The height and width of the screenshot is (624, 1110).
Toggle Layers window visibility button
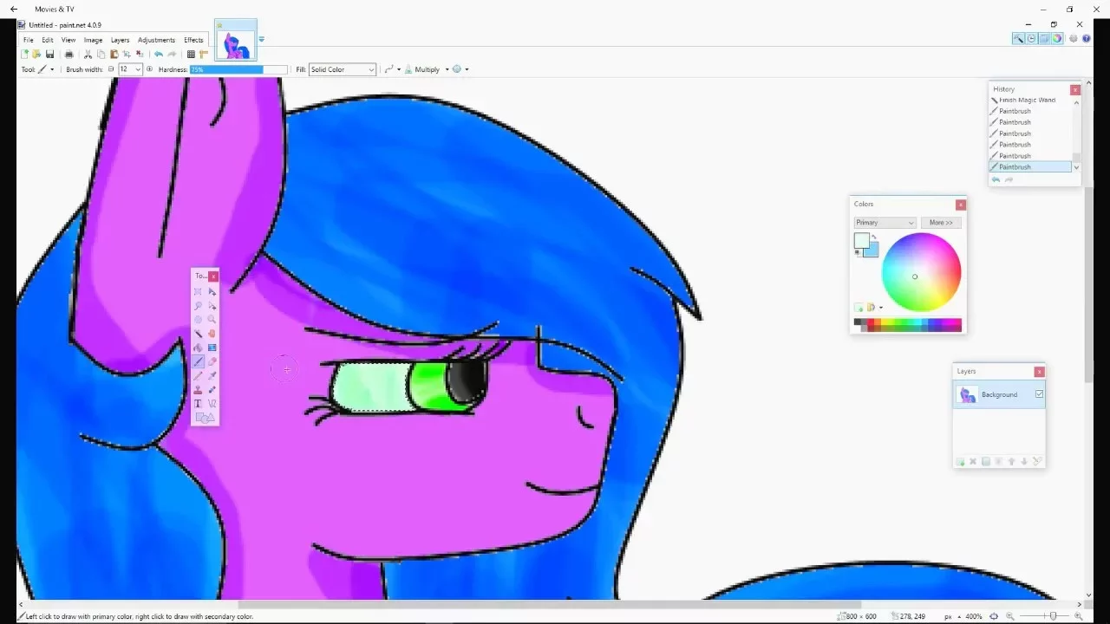(1044, 38)
